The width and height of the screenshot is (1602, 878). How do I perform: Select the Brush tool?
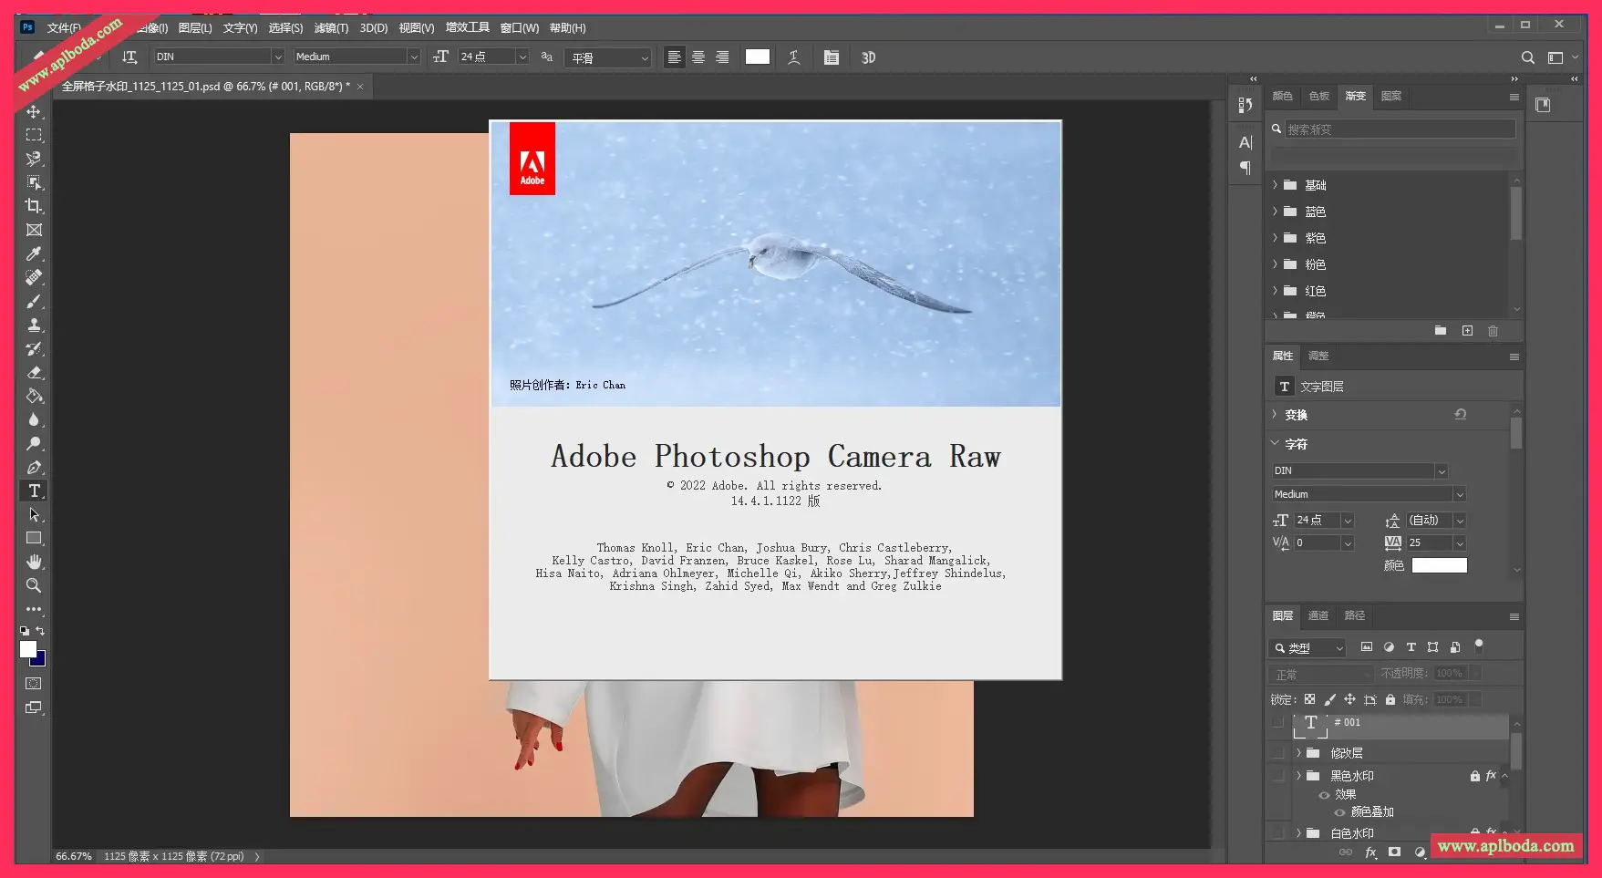coord(34,301)
